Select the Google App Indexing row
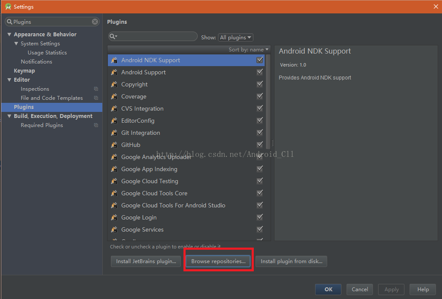 coord(186,169)
